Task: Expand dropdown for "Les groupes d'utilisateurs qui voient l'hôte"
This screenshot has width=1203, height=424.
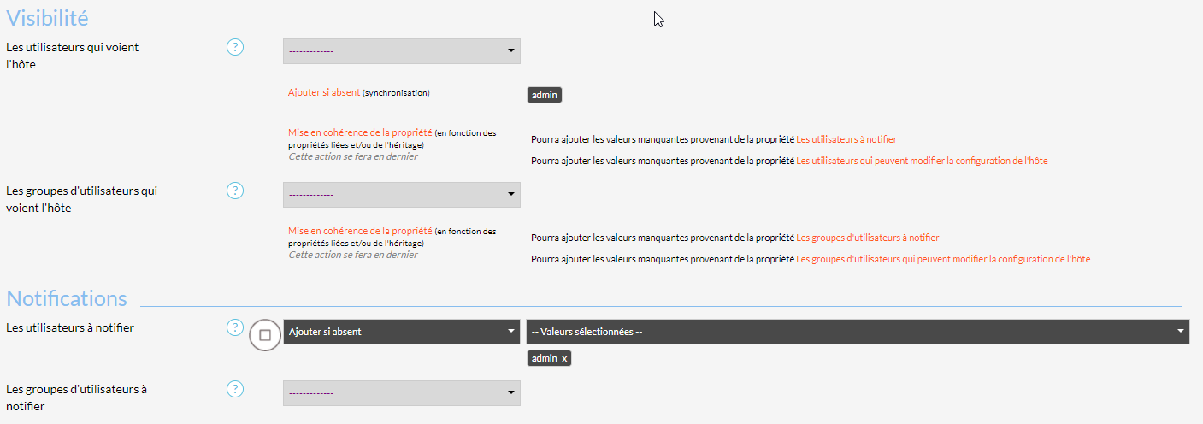Action: point(401,195)
